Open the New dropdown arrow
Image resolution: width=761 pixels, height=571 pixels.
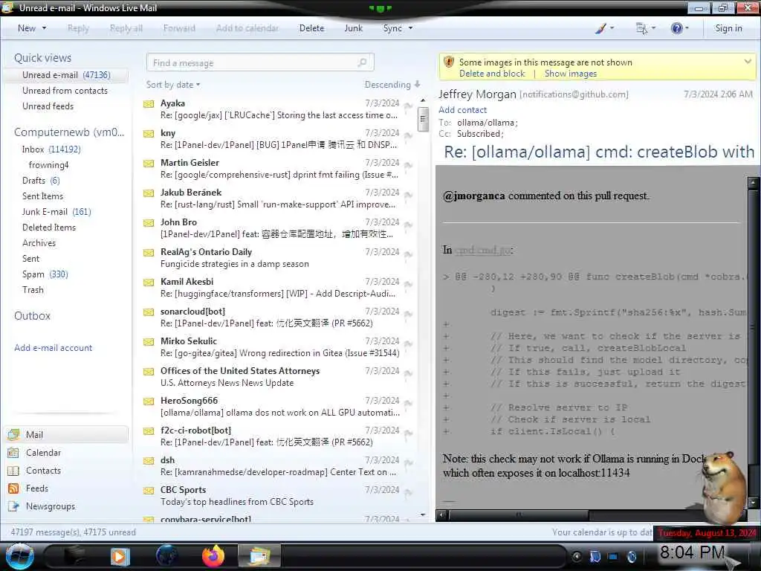[44, 28]
